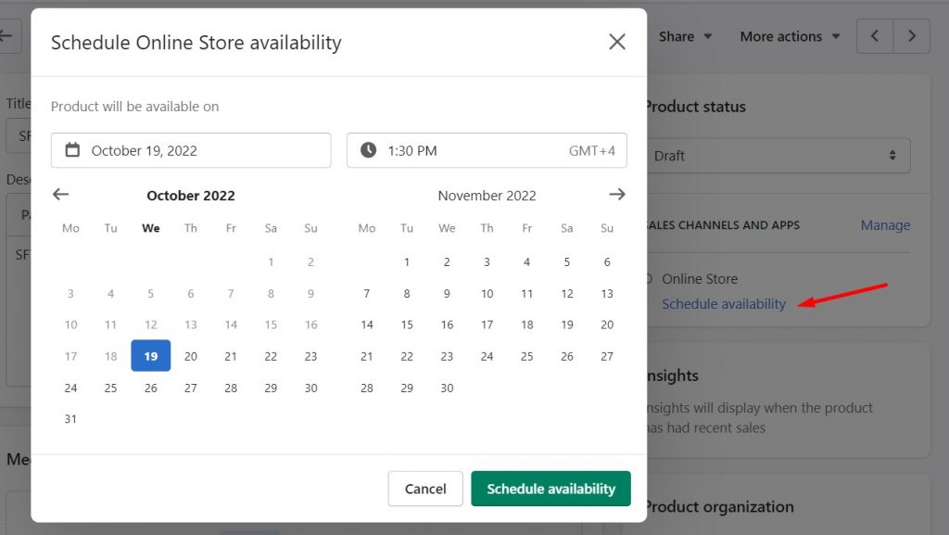
Task: Select October 25 on the calendar
Action: 110,388
